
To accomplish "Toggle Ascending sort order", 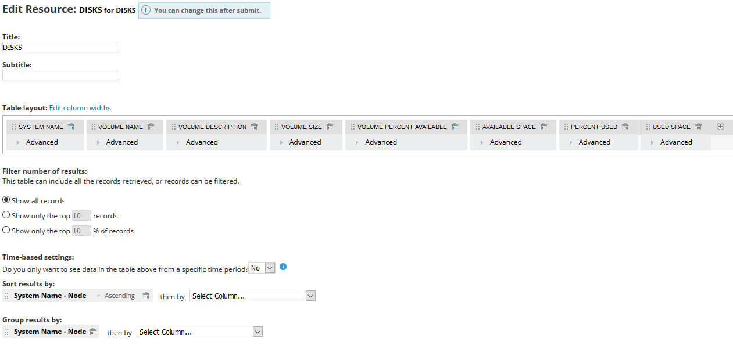I will [116, 296].
